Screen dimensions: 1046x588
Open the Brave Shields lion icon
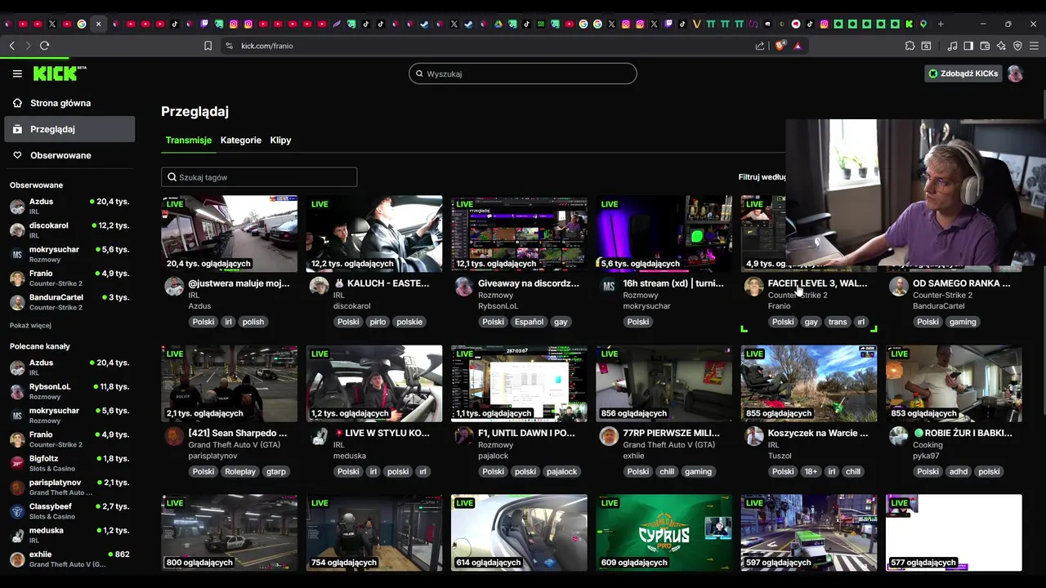click(x=780, y=46)
